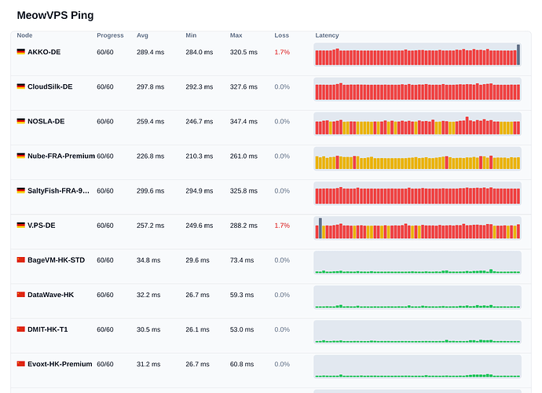This screenshot has height=393, width=542.
Task: Click the China flag beside BageVM-HK-STD
Action: (20, 260)
